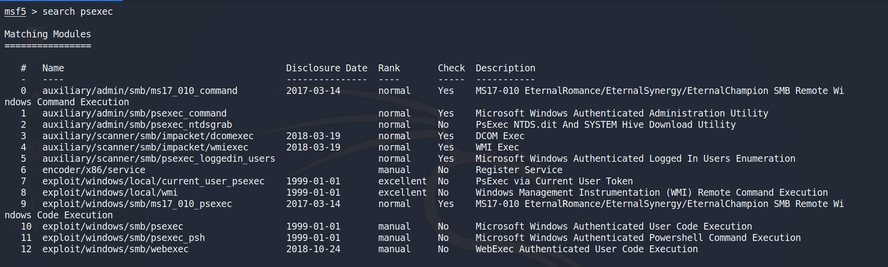
Task: Click the exploit/windows/smb/psexec_psh module name
Action: pos(123,237)
